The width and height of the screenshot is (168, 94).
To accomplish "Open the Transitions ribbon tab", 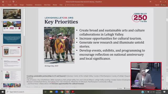I will (x=29, y=5).
